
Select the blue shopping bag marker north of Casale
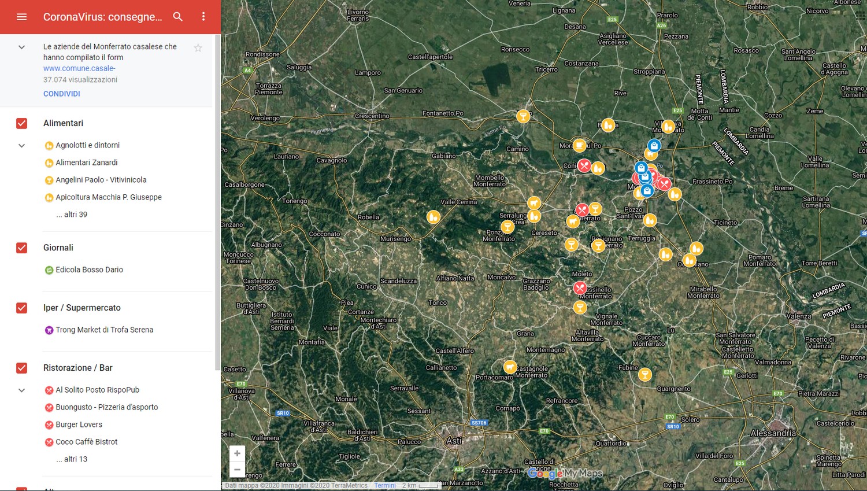[x=654, y=145]
